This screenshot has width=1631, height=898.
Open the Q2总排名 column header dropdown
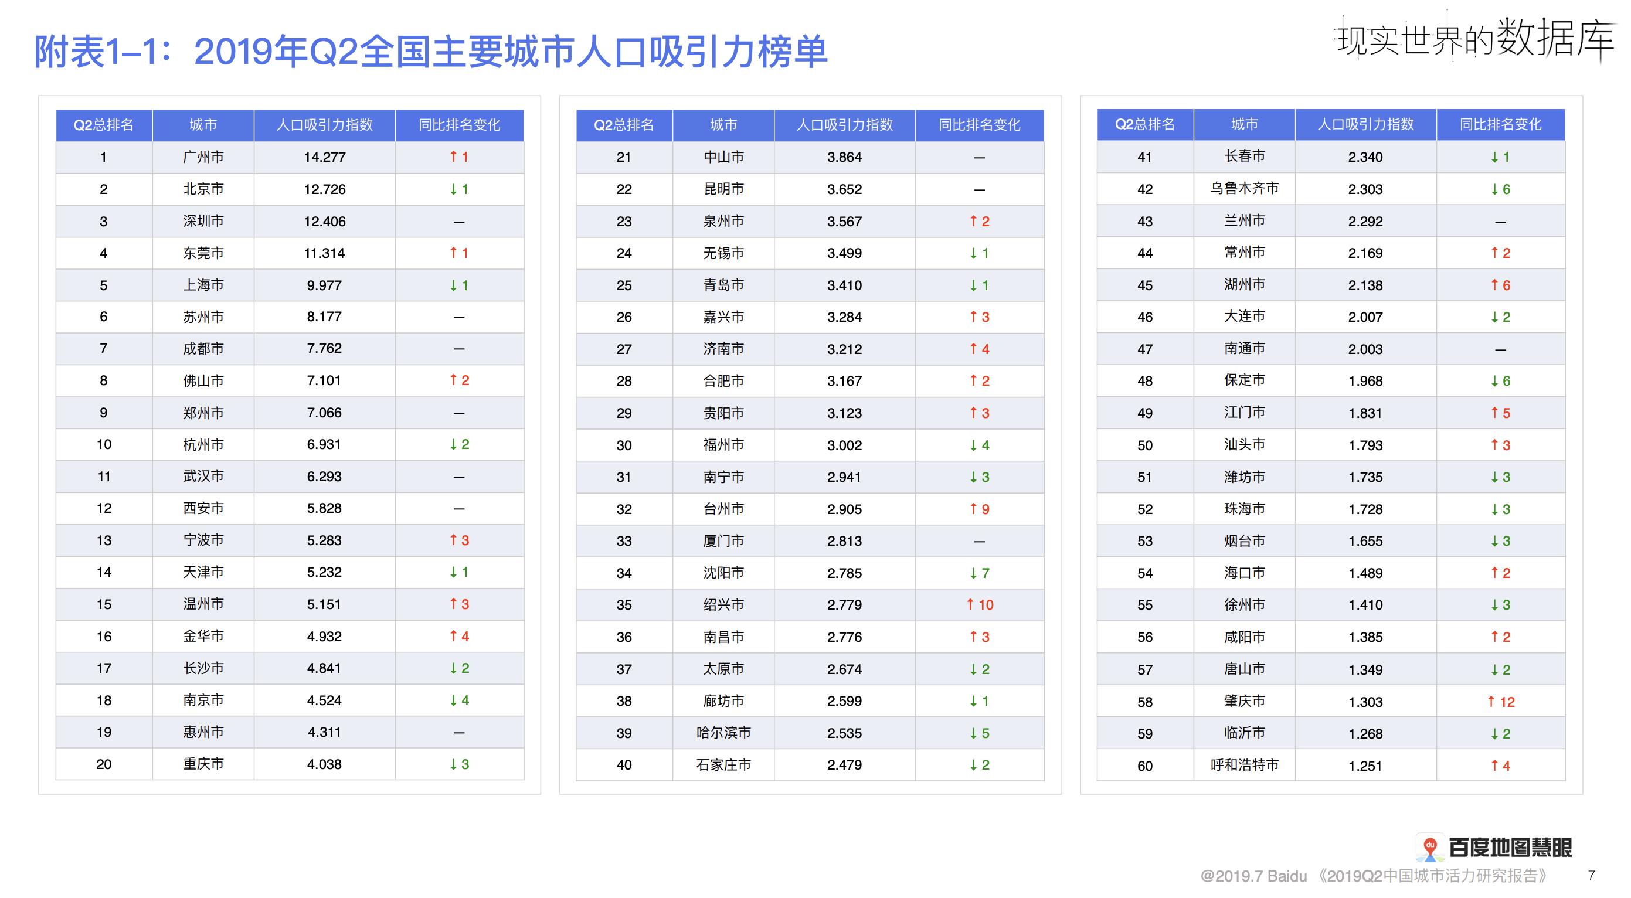point(104,125)
